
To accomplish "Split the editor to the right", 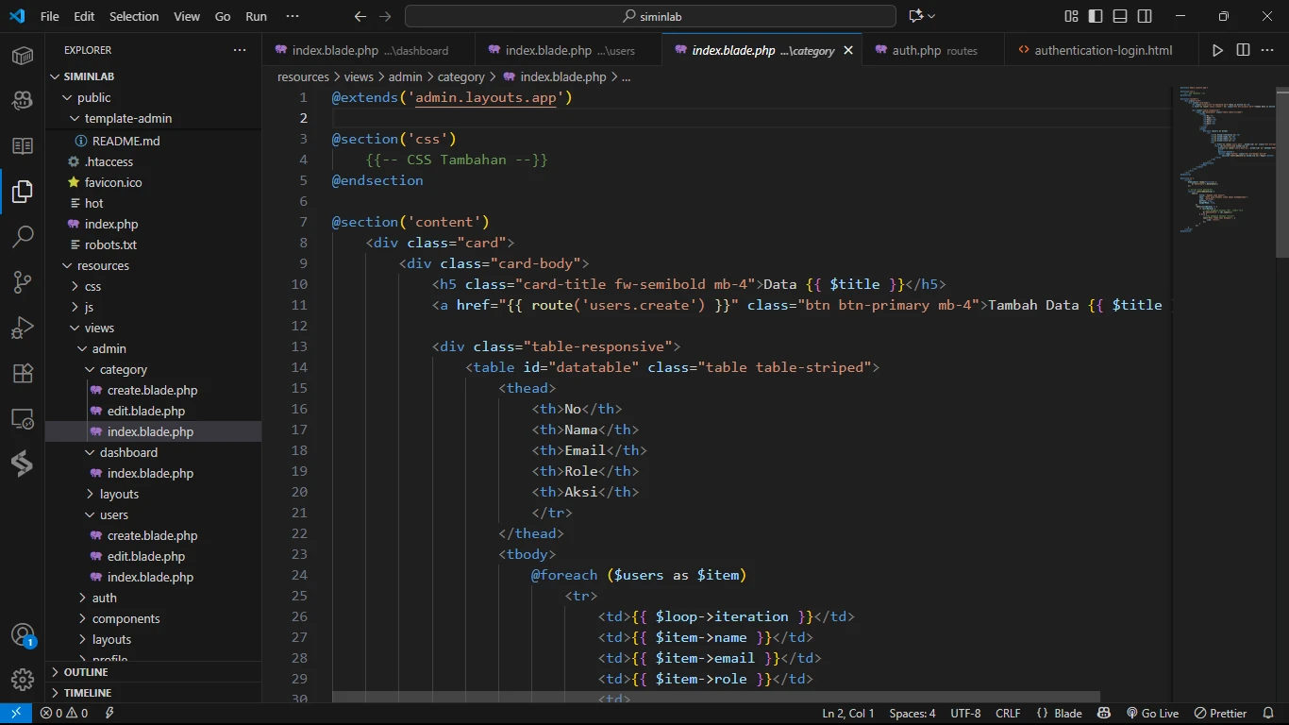I will click(1243, 50).
